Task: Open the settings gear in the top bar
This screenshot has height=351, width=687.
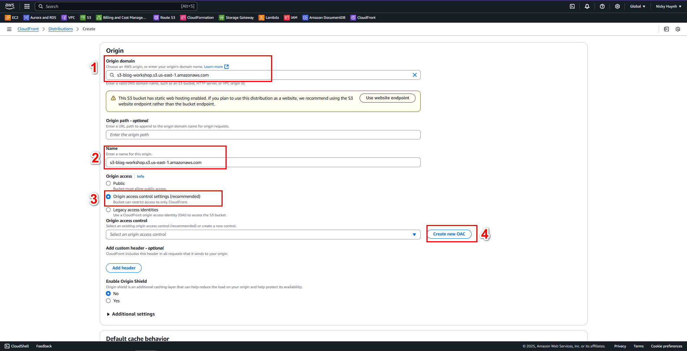Action: pos(617,6)
